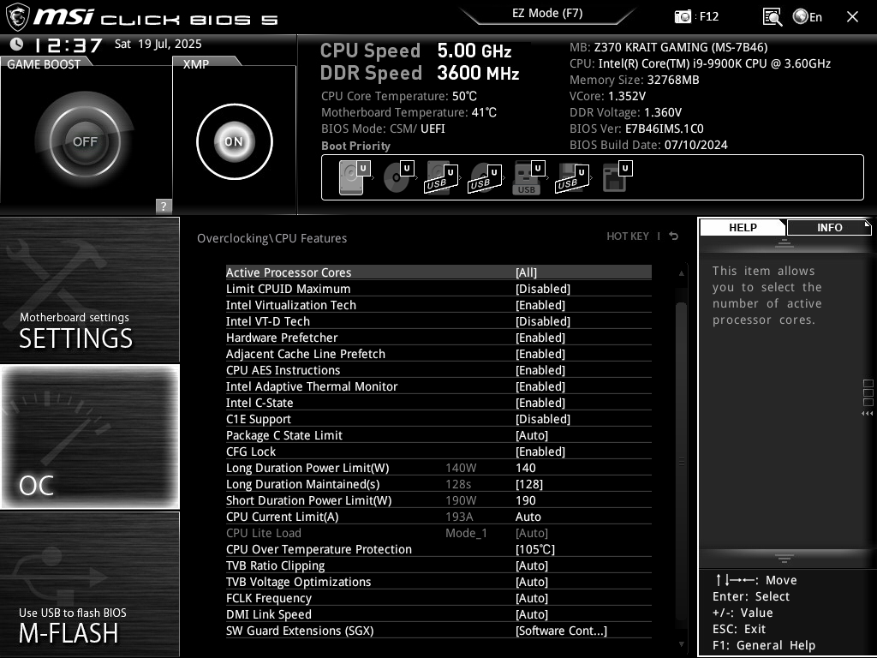
Task: Select the USB key boot device
Action: tap(528, 177)
